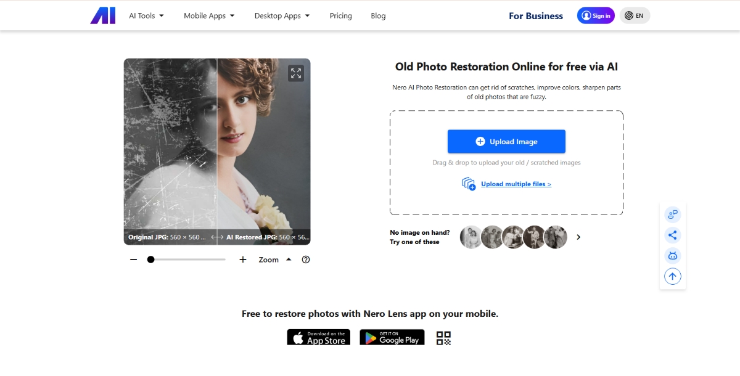
Task: Open the AI Tools menu
Action: [x=146, y=16]
